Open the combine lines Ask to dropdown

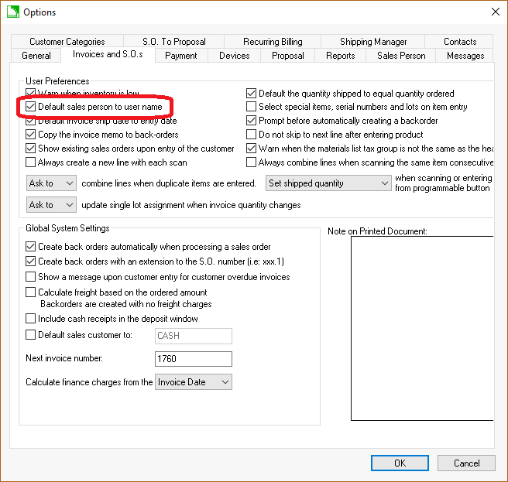tap(51, 183)
